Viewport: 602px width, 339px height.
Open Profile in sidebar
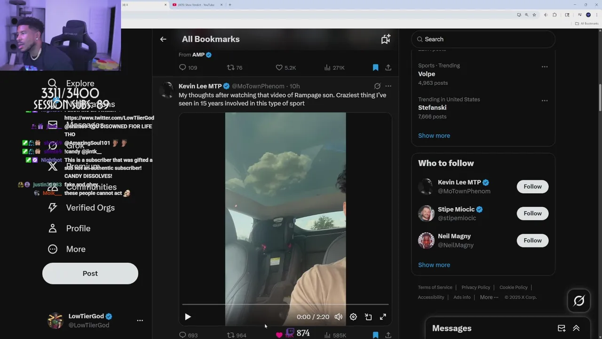pos(69,228)
